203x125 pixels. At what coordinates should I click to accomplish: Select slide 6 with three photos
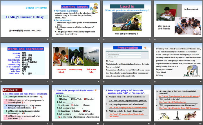[x=76, y=61]
